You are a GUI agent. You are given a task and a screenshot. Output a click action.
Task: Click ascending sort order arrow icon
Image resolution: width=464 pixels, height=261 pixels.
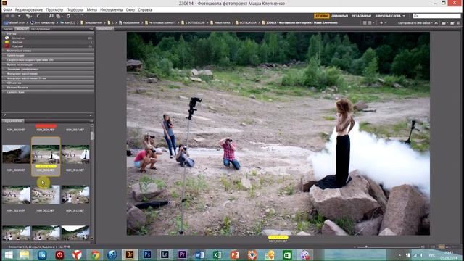[436, 22]
